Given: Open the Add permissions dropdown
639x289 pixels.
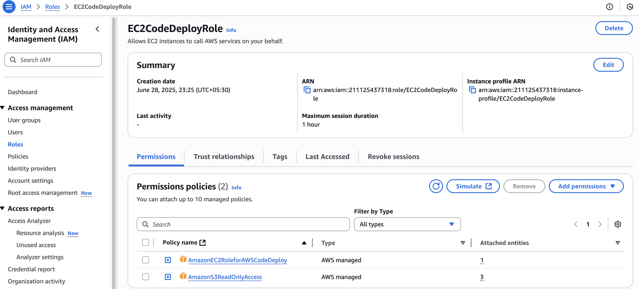Looking at the screenshot, I should 586,186.
